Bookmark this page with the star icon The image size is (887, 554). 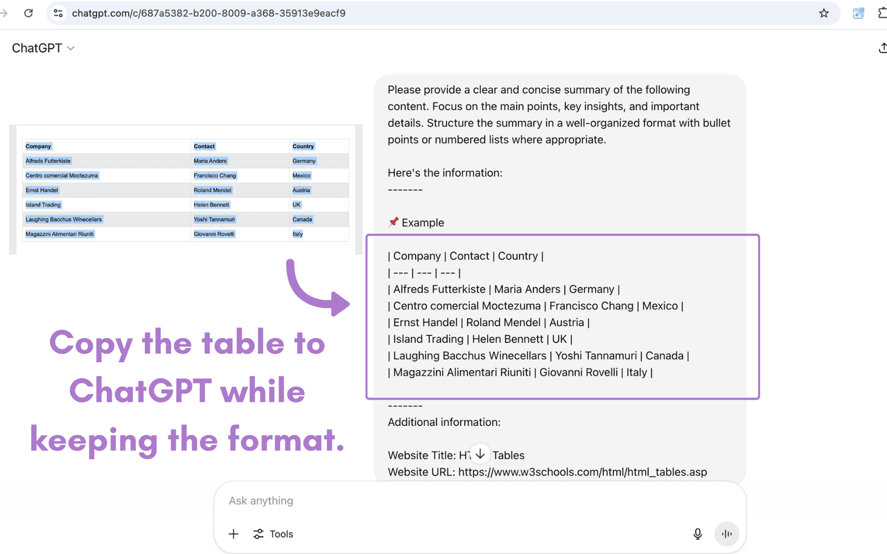(x=824, y=13)
